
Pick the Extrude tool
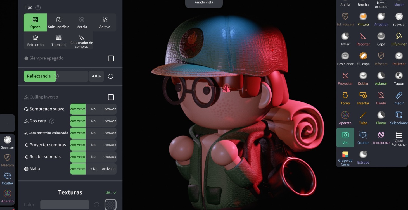(x=363, y=158)
